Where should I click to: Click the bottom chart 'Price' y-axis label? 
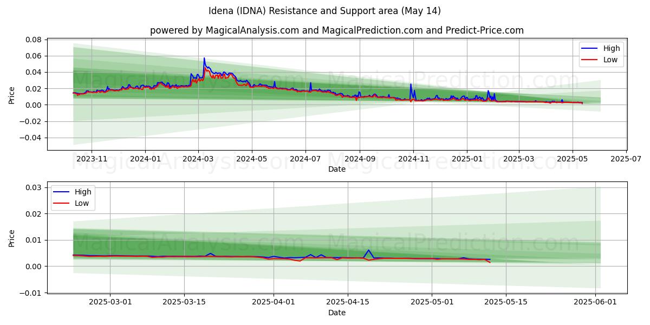click(x=12, y=237)
